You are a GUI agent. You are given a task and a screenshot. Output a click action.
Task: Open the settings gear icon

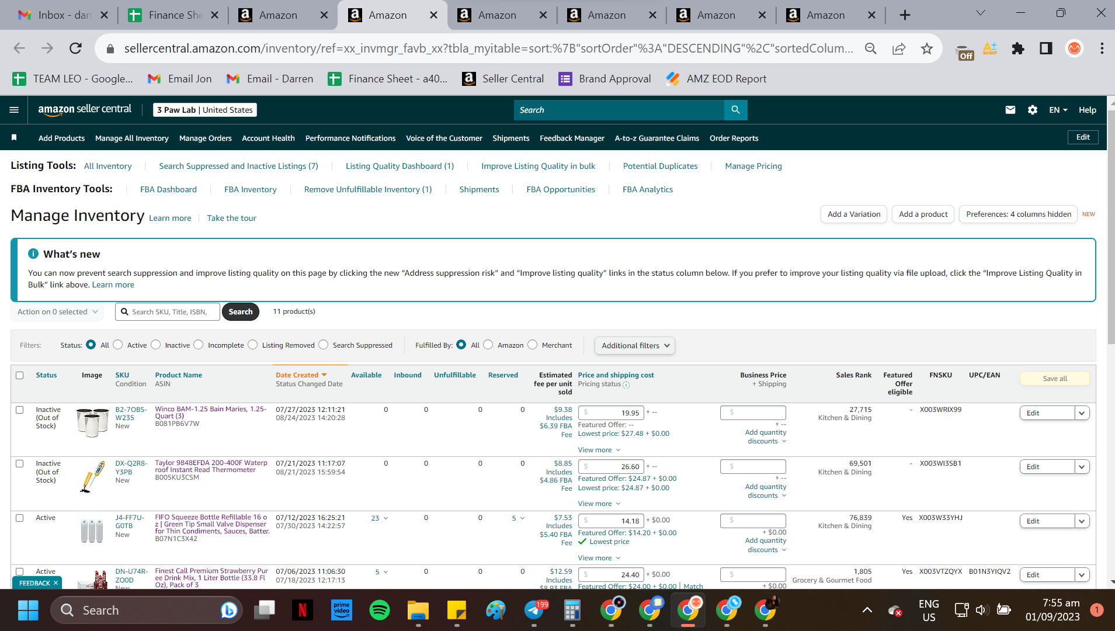tap(1032, 110)
